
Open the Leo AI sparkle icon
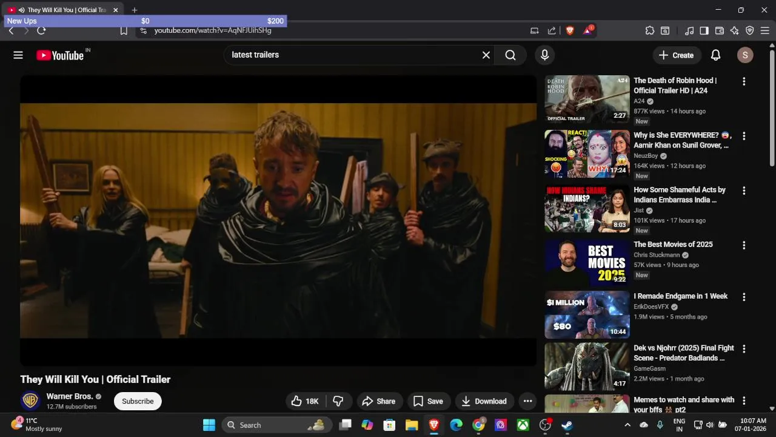pos(735,30)
